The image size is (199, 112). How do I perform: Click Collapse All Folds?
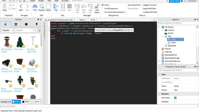coord(150,12)
